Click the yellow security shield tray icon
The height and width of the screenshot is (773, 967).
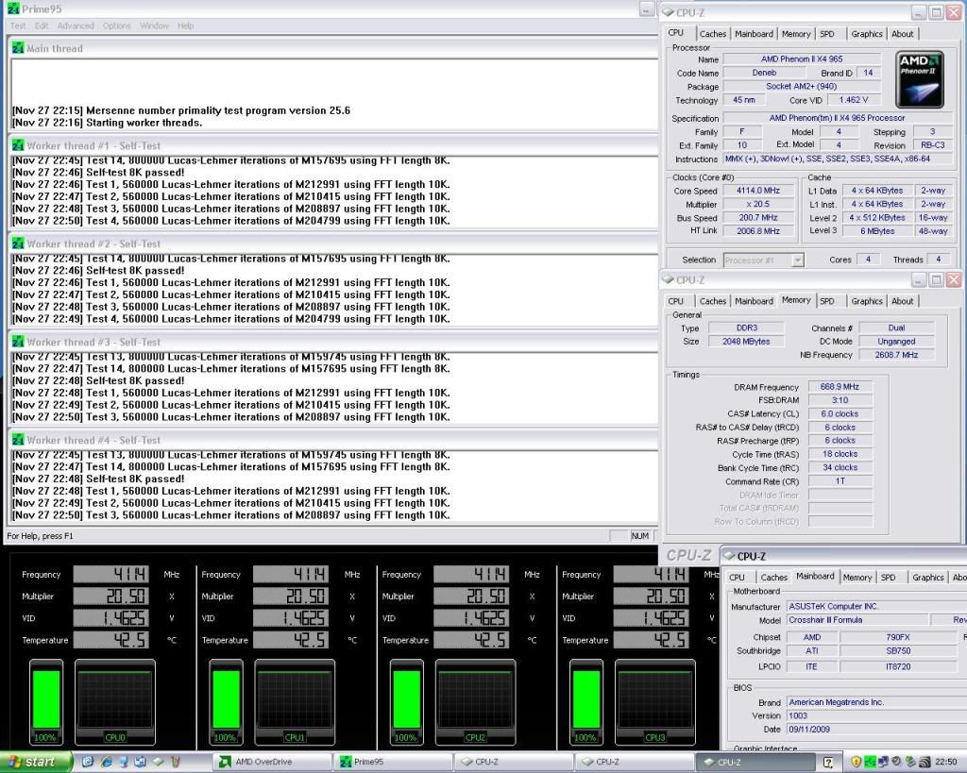click(857, 762)
